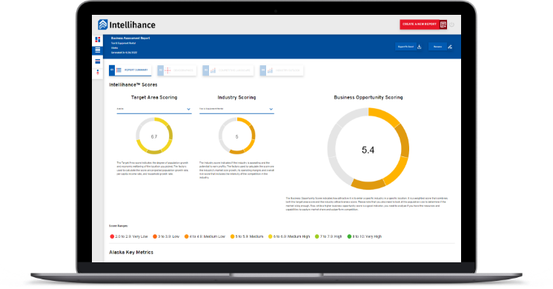Switch to the Demographics tab
The height and width of the screenshot is (289, 553).
coord(176,70)
